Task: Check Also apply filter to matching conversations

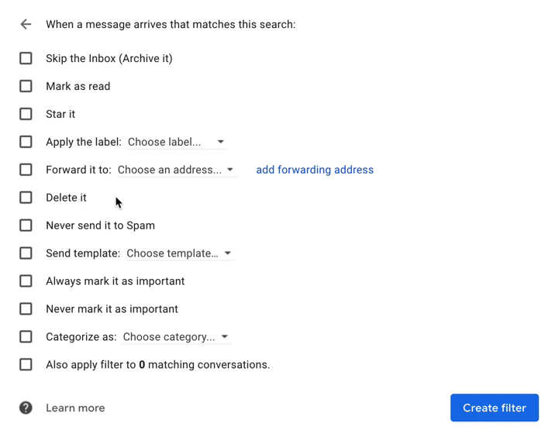Action: coord(26,365)
